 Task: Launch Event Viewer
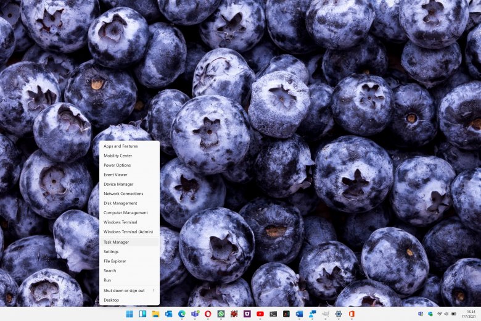(129, 175)
